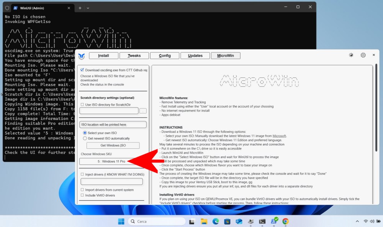The image size is (383, 227).
Task: Click 'Installing VirtIO drivers' heading
Action: [x=177, y=195]
